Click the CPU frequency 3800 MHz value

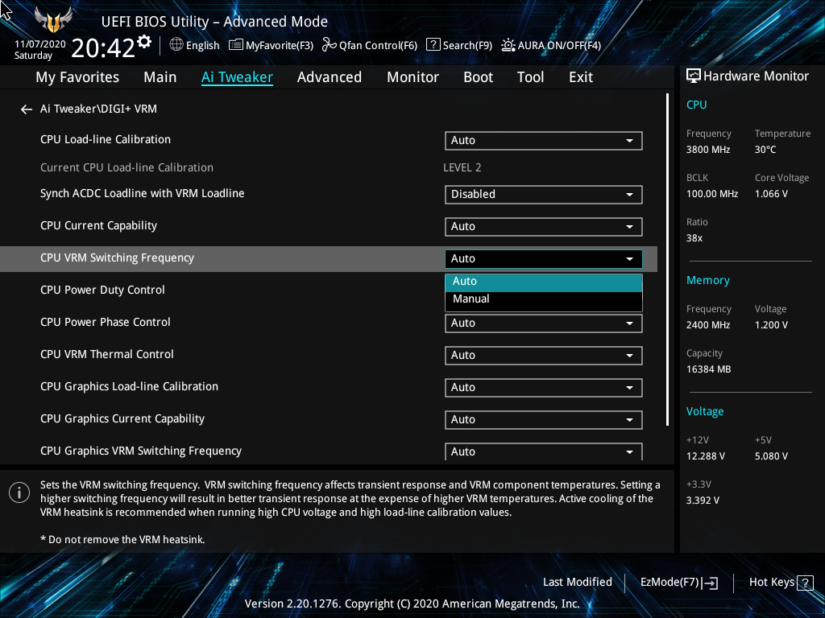click(707, 150)
